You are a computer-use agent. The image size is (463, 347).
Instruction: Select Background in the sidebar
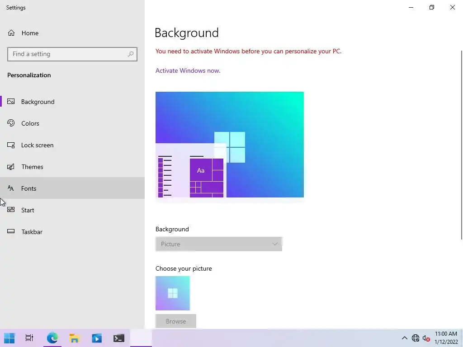tap(72, 102)
